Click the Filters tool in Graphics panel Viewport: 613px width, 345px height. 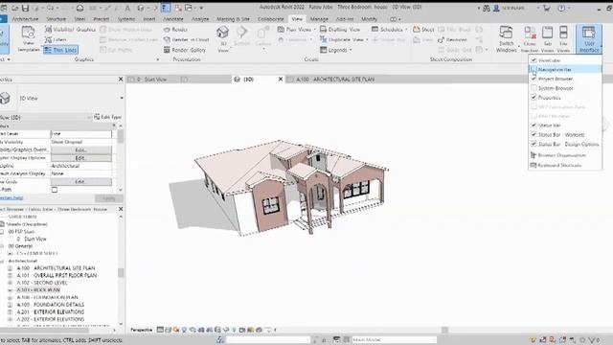click(x=56, y=39)
